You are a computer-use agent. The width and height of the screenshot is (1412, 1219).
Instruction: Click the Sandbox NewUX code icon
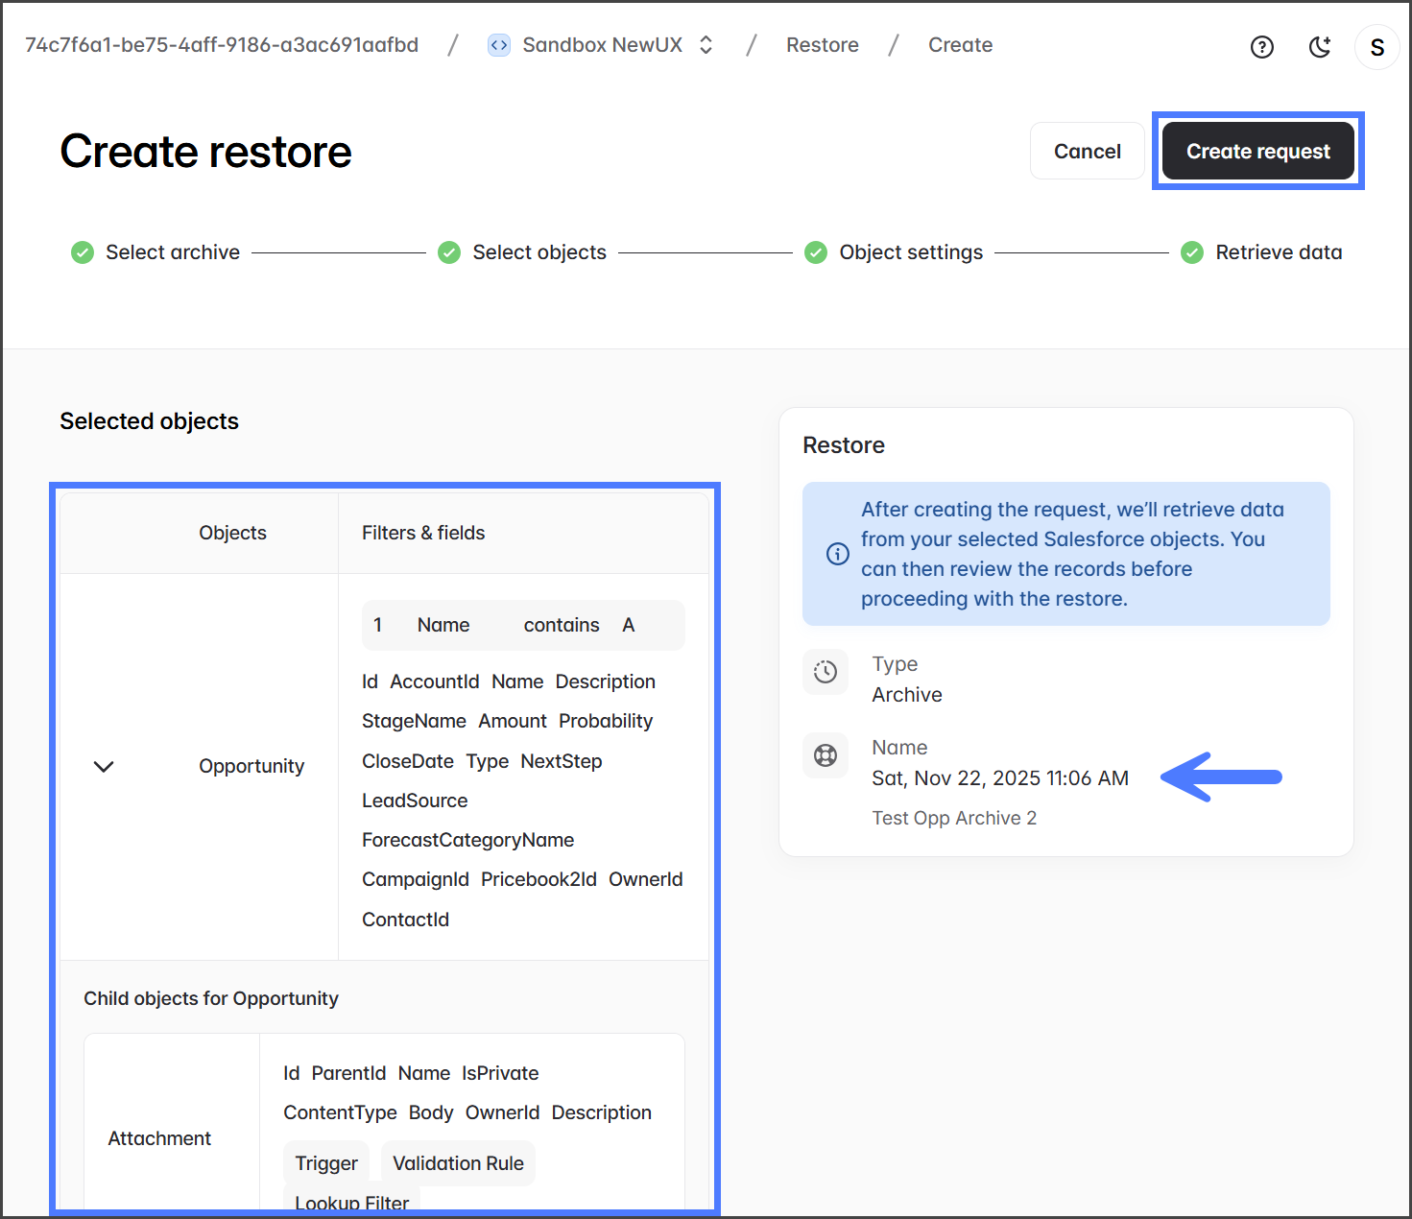pyautogui.click(x=499, y=45)
